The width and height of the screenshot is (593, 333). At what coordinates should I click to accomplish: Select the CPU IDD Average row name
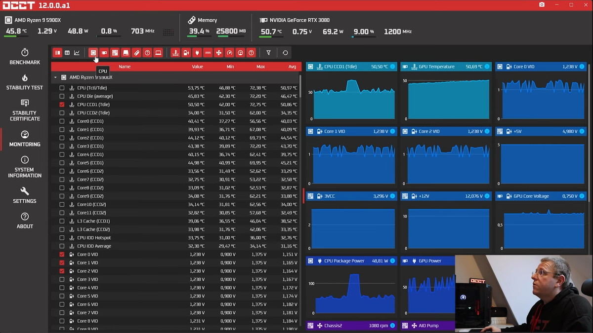pos(94,246)
